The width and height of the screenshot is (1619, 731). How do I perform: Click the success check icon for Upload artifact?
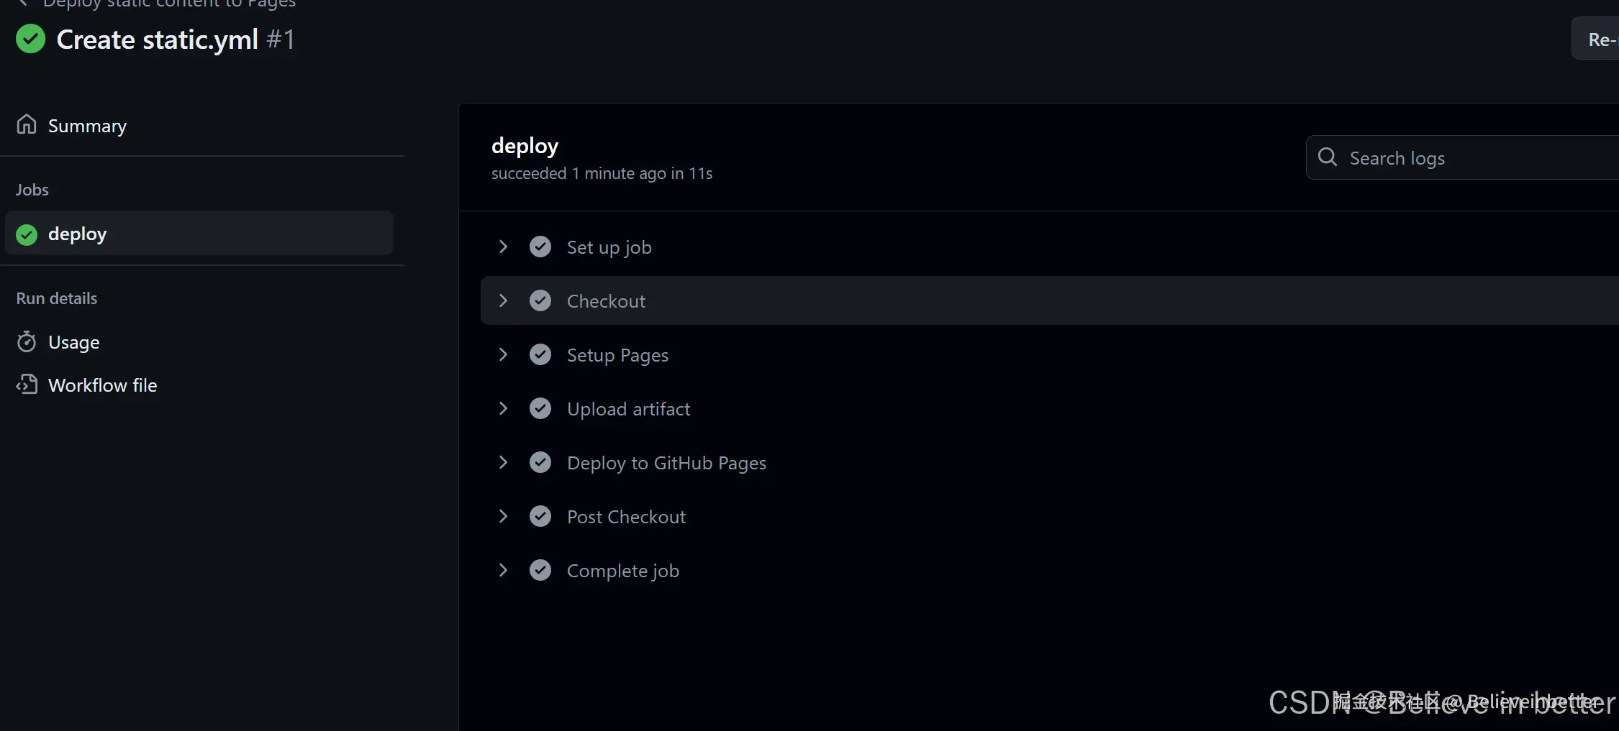pos(540,409)
